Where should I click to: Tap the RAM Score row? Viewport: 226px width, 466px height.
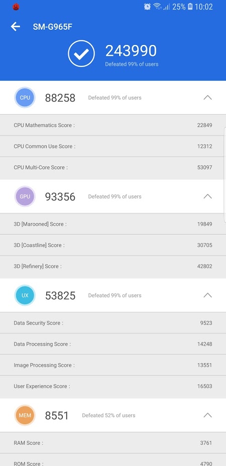point(113,443)
